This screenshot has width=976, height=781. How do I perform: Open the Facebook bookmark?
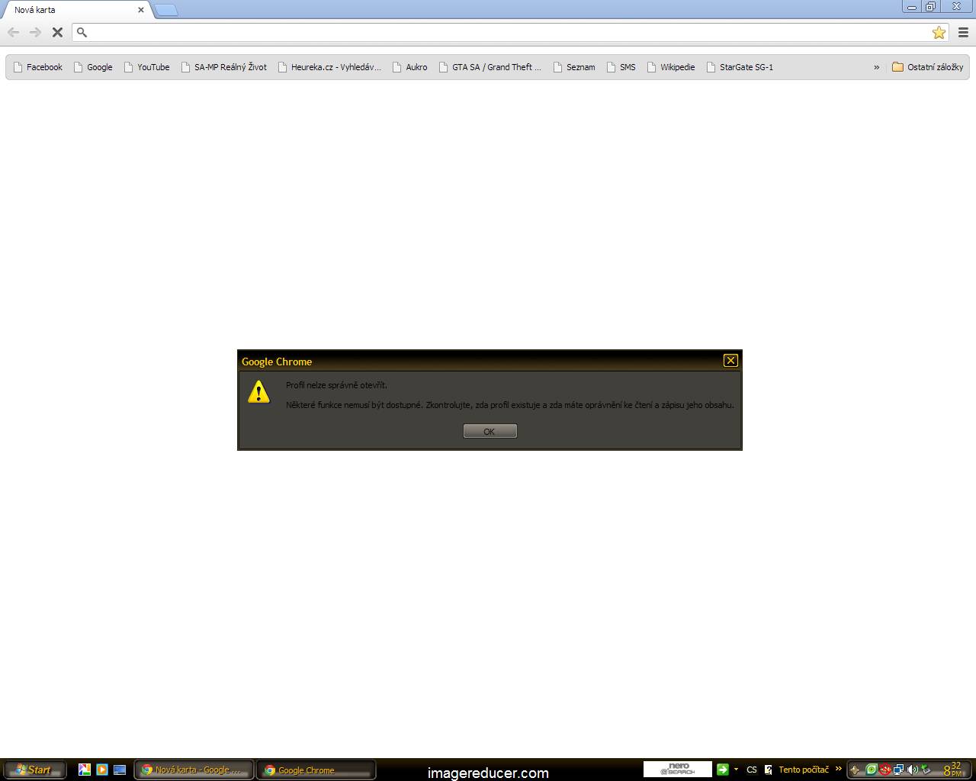point(38,67)
